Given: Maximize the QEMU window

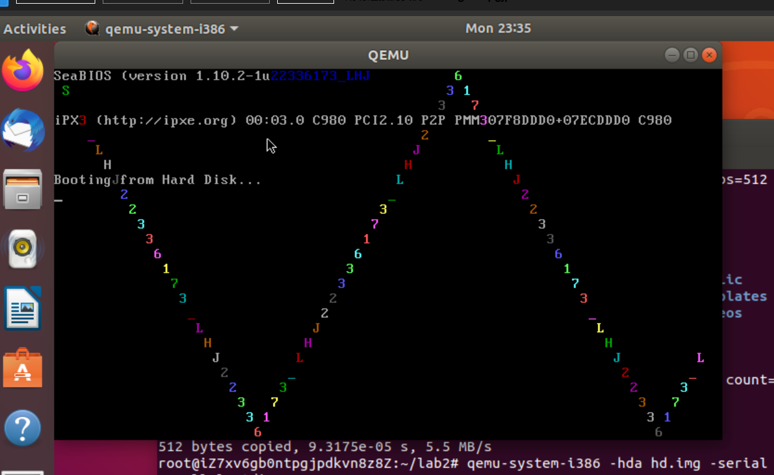Looking at the screenshot, I should (691, 55).
